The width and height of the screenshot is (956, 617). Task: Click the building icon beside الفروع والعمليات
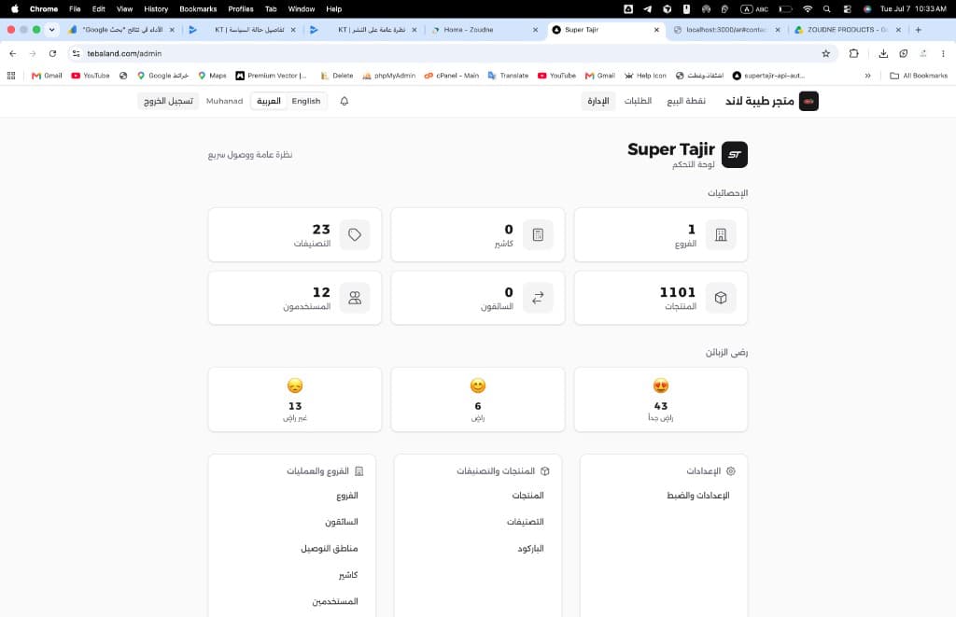pos(359,470)
